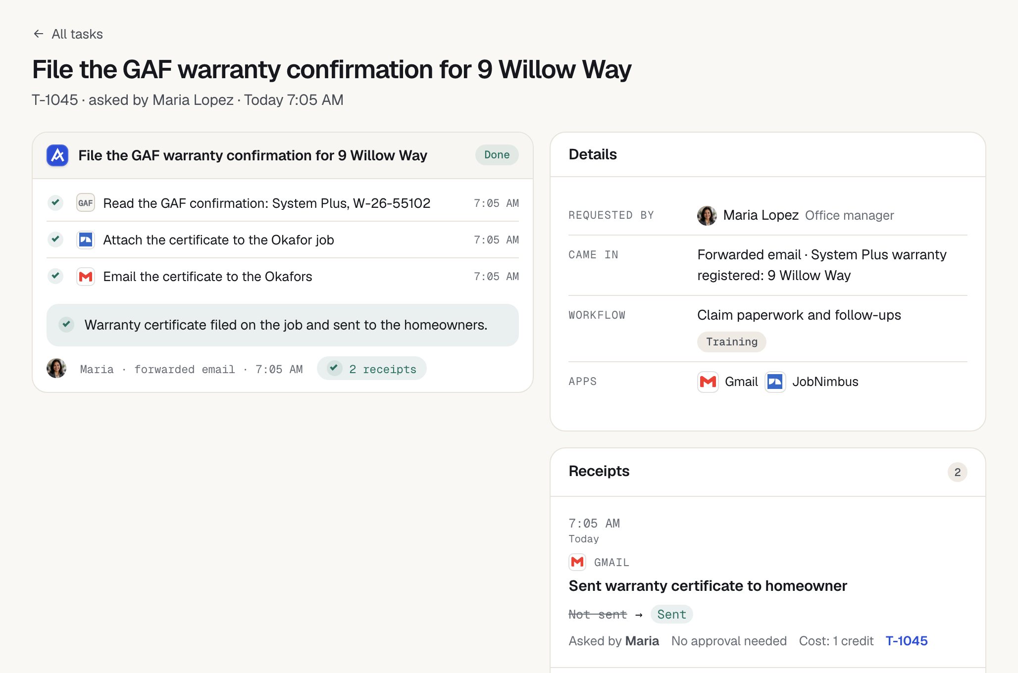Select 'Read the GAF confirmation: System Plus, W-26-55102'
This screenshot has width=1018, height=673.
[x=267, y=203]
